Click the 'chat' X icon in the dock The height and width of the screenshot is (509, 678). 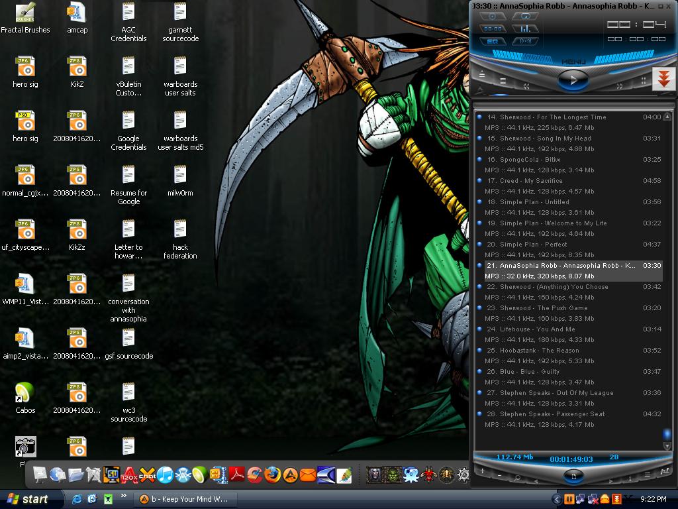[147, 475]
